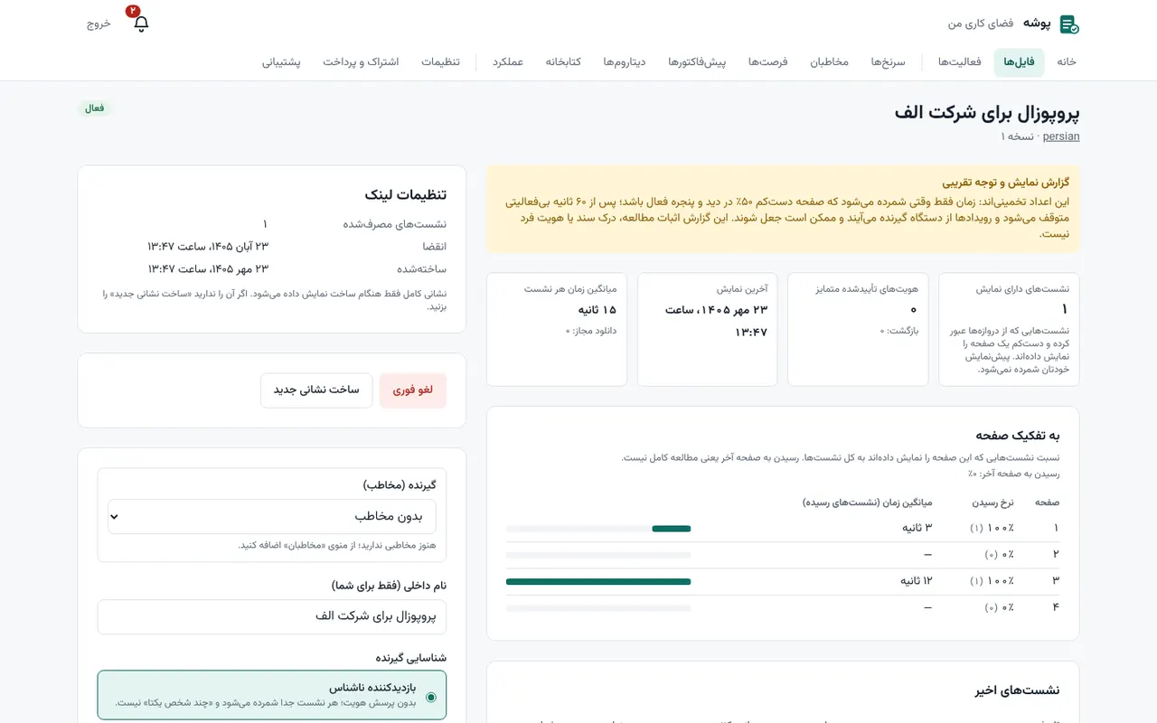Click the page 1 time progress bar
The image size is (1157, 723).
(x=598, y=529)
